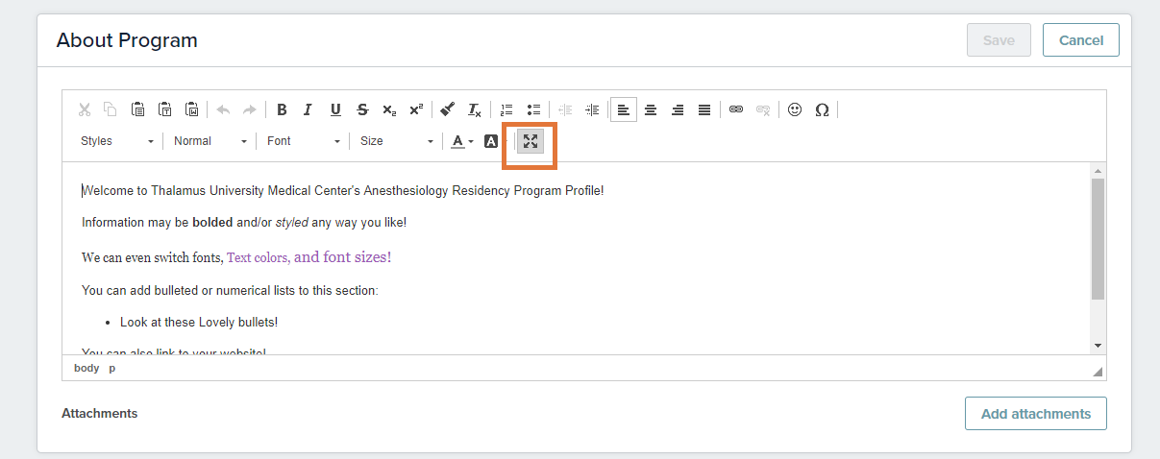
Task: Click the 'About Program' heading
Action: click(x=127, y=40)
